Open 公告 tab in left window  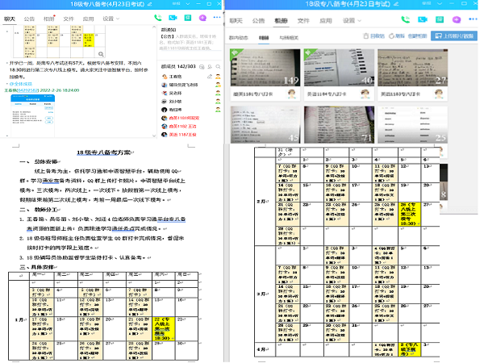point(29,19)
